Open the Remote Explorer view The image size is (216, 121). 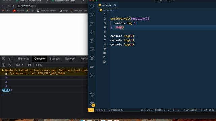click(x=92, y=49)
